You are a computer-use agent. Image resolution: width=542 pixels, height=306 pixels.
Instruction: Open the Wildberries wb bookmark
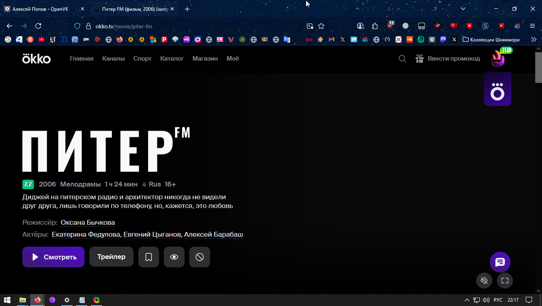click(x=187, y=39)
